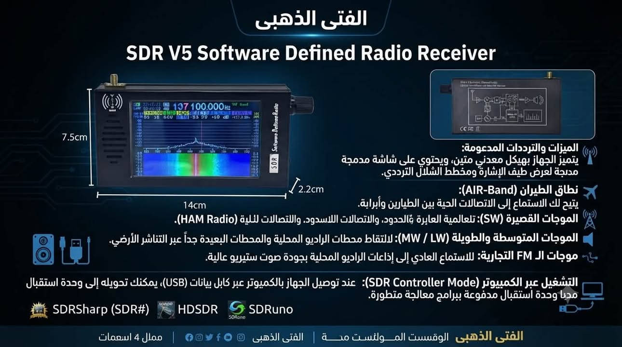This screenshot has height=347, width=622.
Task: Click the computer monitor icon at right
Action: 592,291
